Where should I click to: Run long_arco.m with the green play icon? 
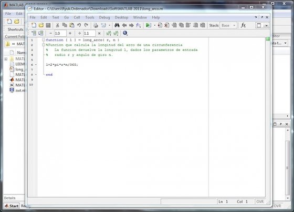pos(148,25)
